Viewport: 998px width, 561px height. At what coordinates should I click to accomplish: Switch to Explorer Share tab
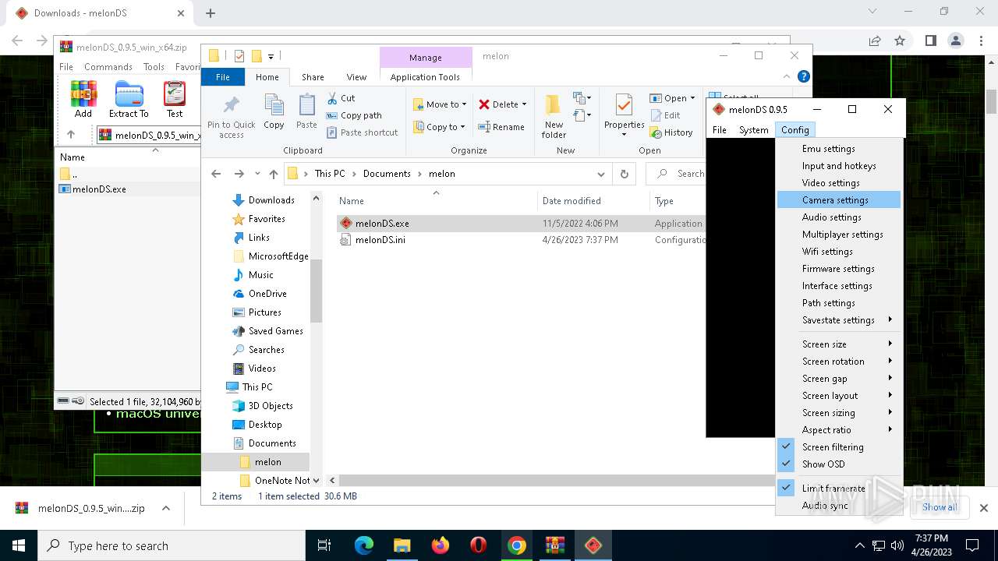(x=313, y=77)
